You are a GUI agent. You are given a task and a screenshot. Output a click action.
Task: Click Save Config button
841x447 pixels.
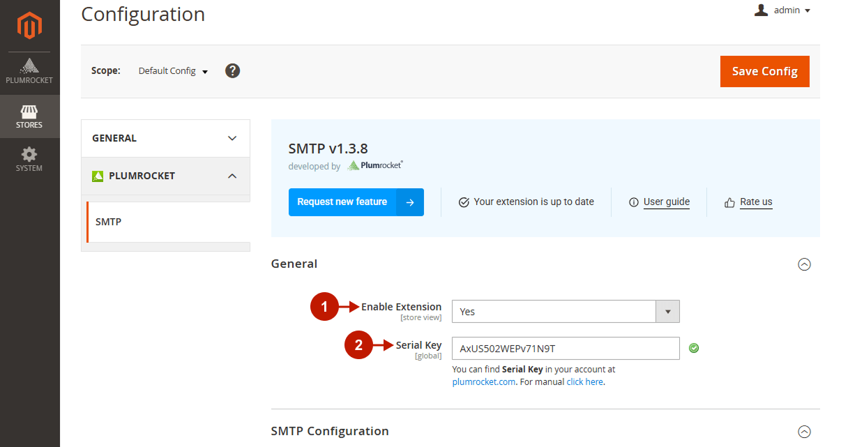[764, 71]
